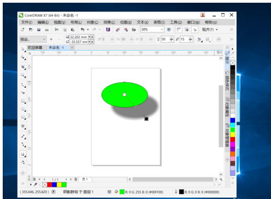Pick the yellow swatch in document palette
The width and height of the screenshot is (271, 199).
point(59,185)
